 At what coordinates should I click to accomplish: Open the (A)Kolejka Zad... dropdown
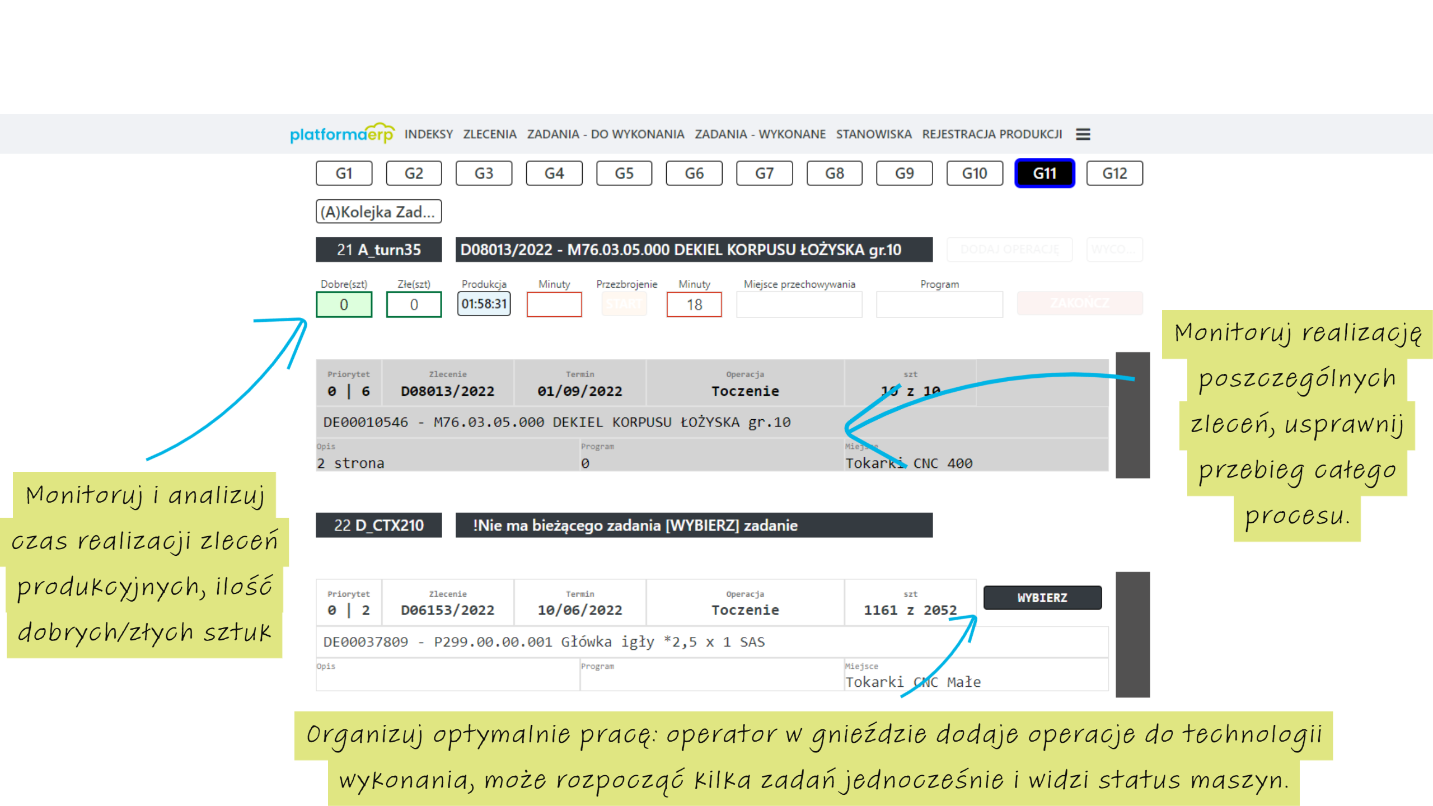[x=378, y=212]
